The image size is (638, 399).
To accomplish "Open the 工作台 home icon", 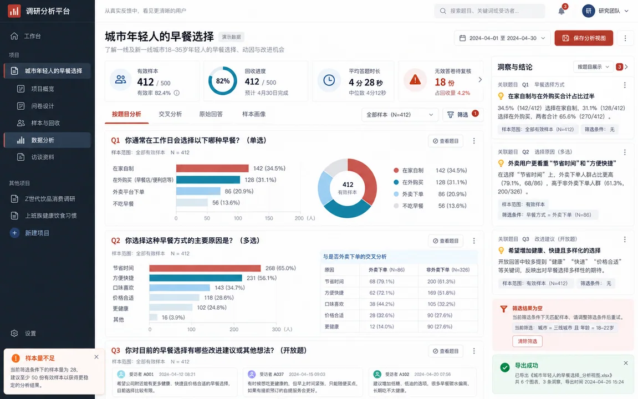I will 14,36.
